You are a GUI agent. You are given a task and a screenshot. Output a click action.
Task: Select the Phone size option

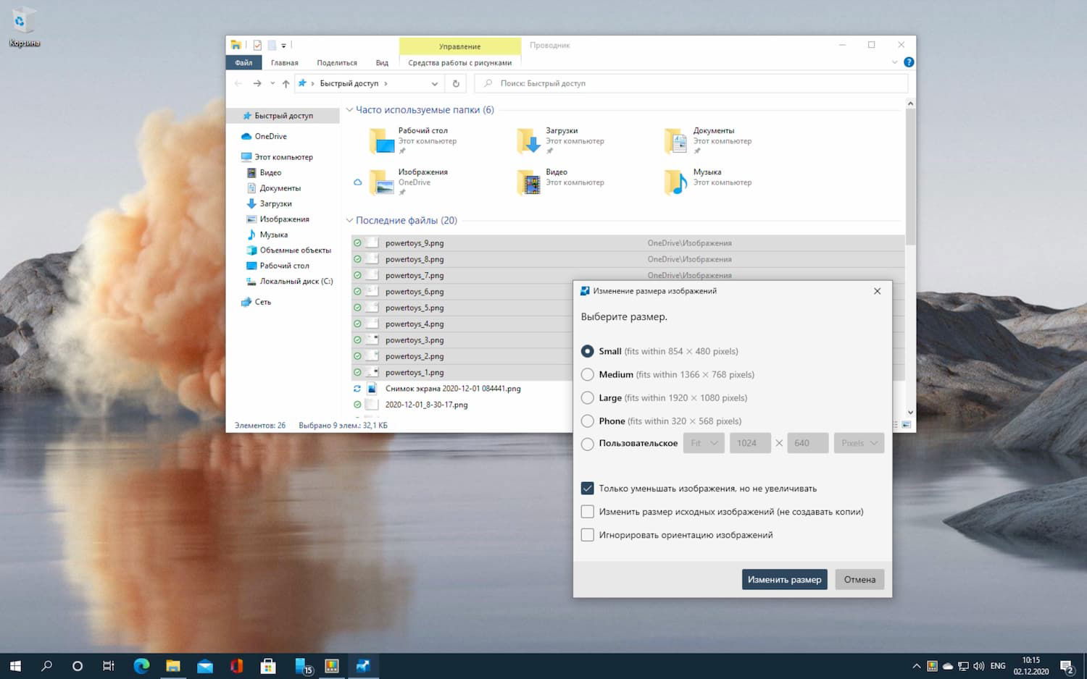588,421
